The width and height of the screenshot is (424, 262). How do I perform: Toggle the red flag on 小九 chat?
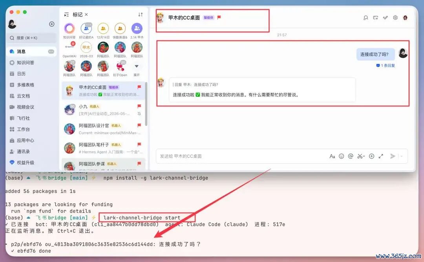coord(139,106)
